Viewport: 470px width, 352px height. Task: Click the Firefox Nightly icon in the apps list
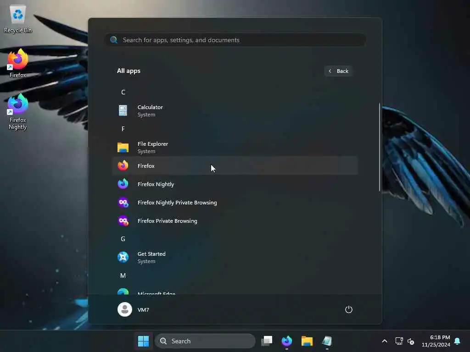tap(123, 184)
